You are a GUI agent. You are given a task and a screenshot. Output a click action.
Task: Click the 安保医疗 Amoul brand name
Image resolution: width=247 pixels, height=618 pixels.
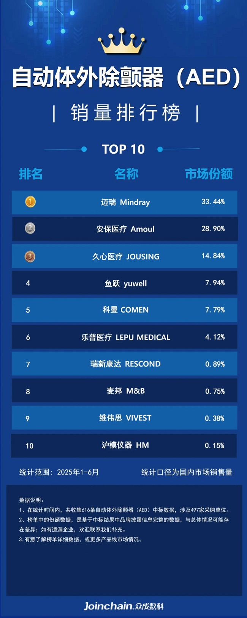point(125,229)
